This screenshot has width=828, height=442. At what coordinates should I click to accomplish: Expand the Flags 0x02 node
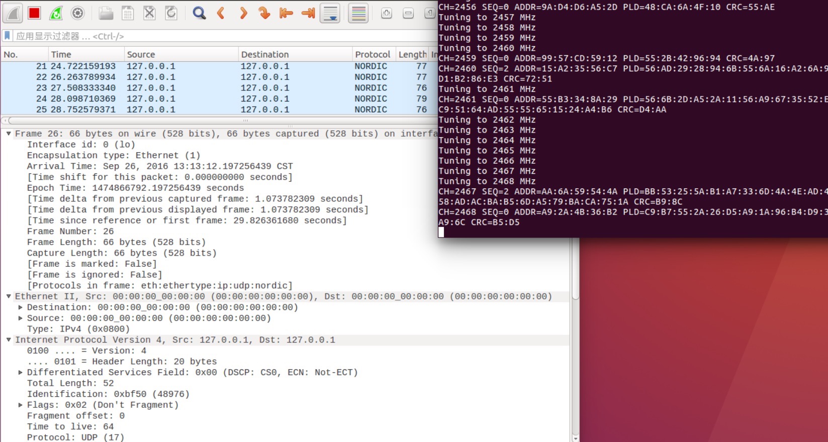tap(20, 405)
